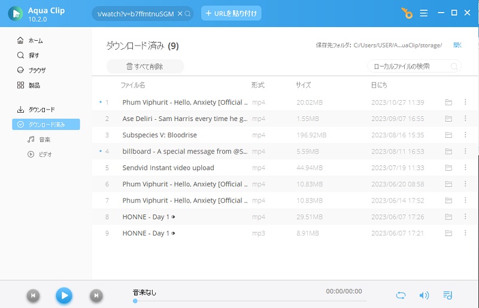Click the local file search magnifier icon
The image size is (479, 308).
(454, 67)
